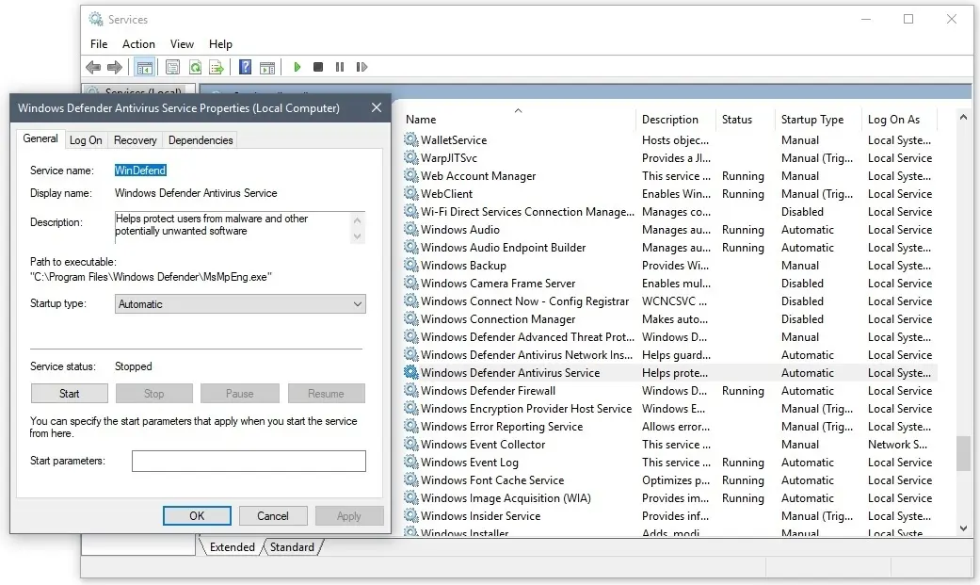Open the File menu
Screen dimensions: 980x585
[99, 43]
